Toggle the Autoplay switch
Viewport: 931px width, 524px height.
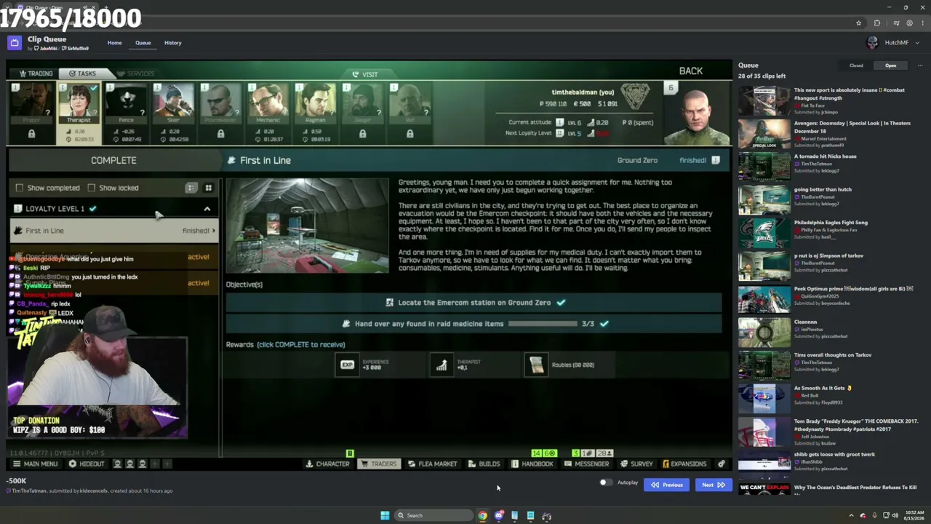(x=605, y=483)
